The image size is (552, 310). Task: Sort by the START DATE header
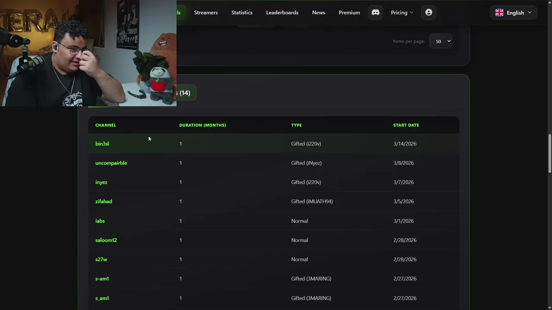406,125
